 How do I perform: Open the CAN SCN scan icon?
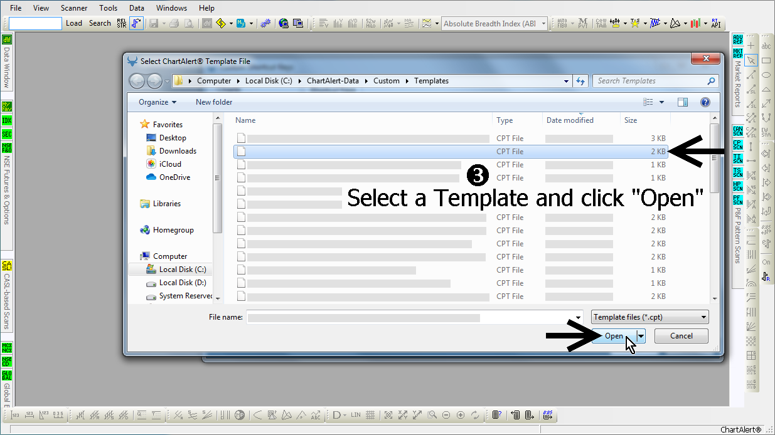pyautogui.click(x=737, y=131)
